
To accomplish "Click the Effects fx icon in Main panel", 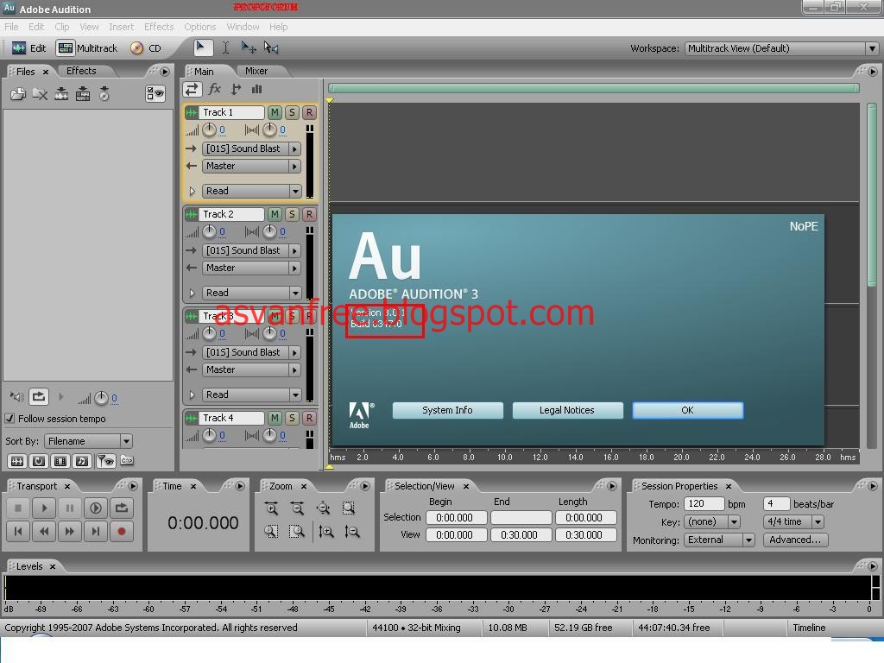I will click(214, 89).
